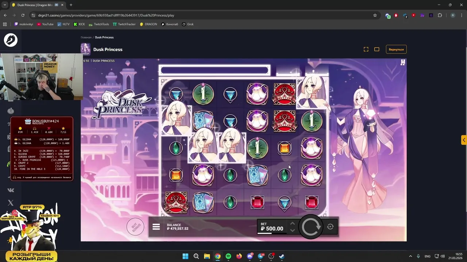Viewport: 467px width, 262px height.
Task: Click the bet value ₽ 500.00
Action: pyautogui.click(x=272, y=229)
